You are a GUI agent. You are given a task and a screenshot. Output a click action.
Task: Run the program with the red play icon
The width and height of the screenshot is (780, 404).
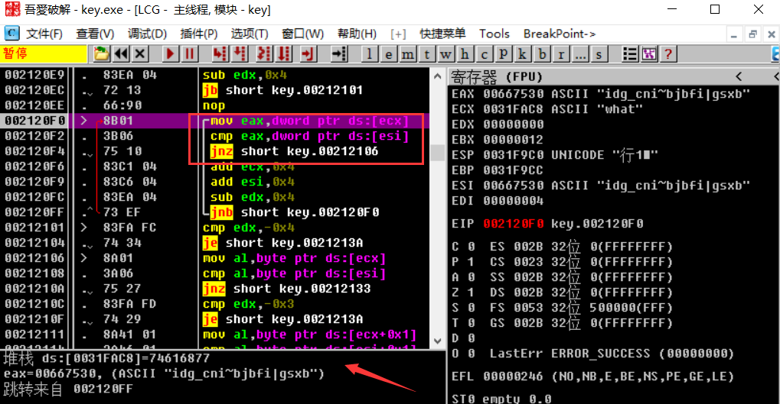pos(170,53)
